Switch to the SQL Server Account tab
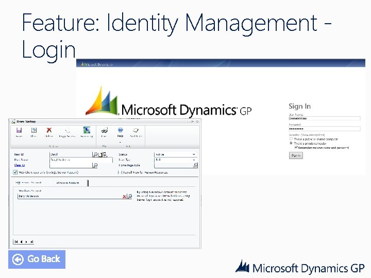 29,183
